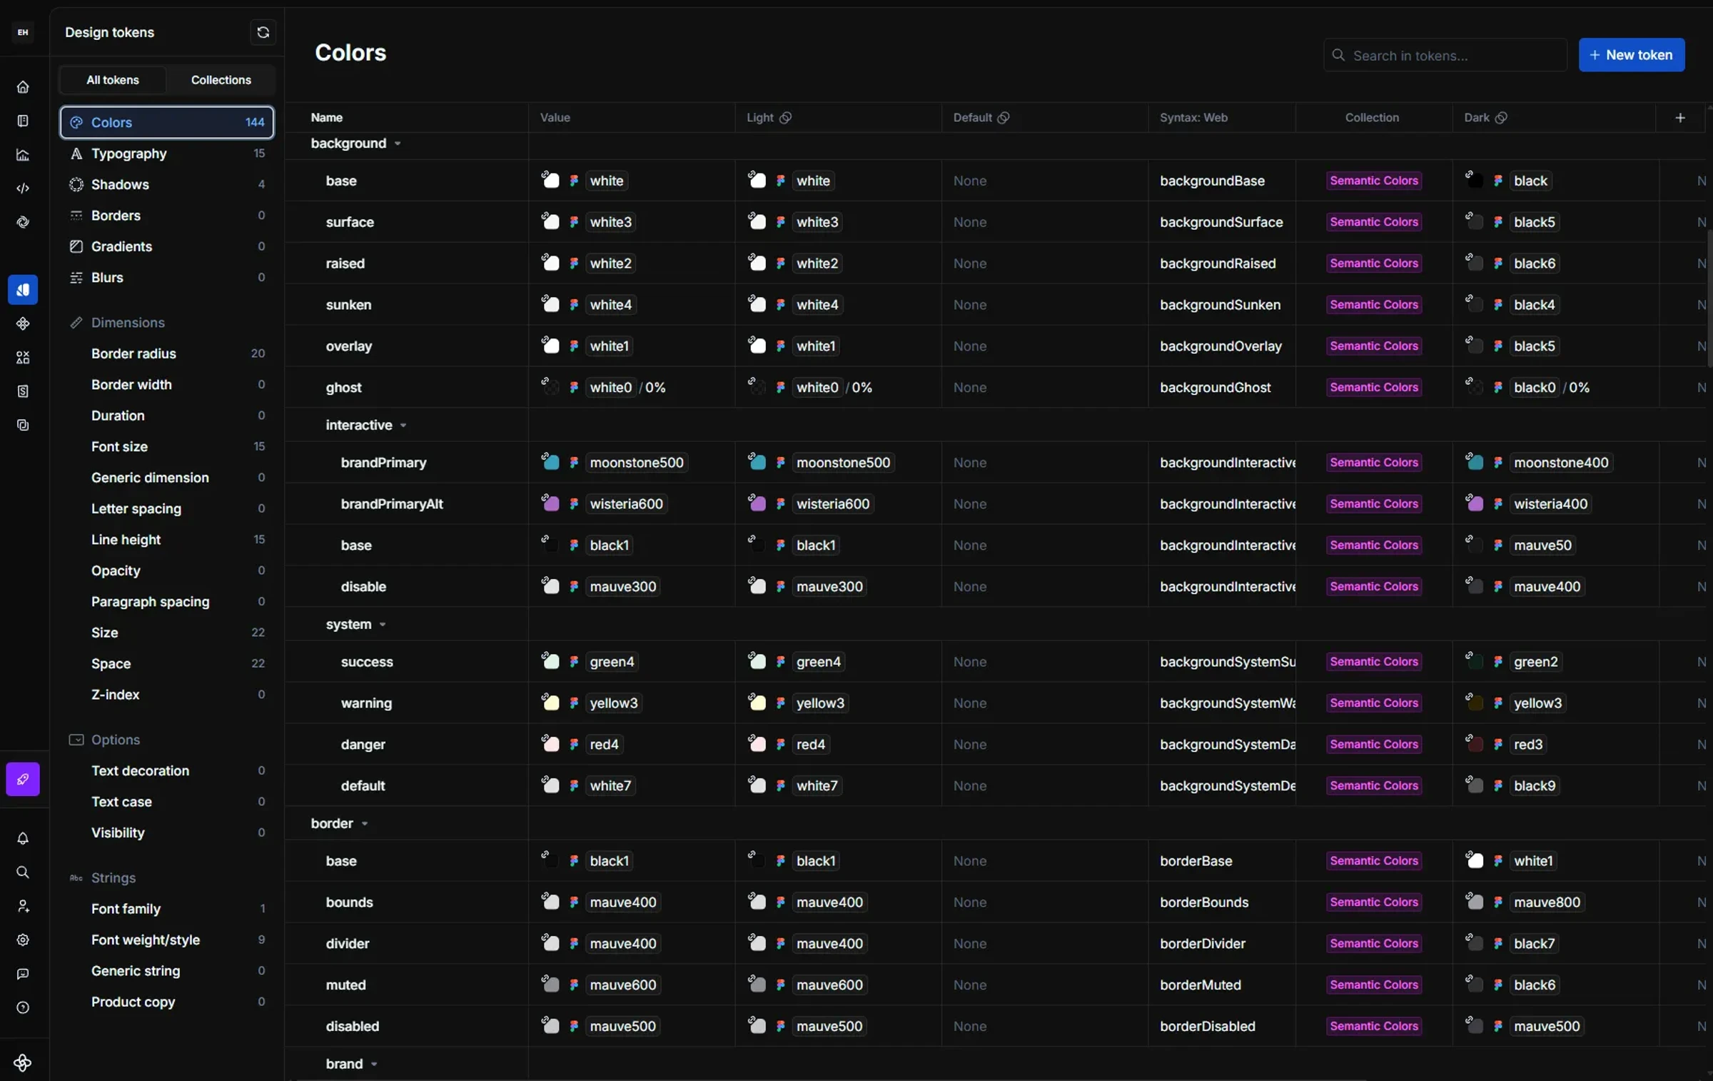Image resolution: width=1713 pixels, height=1081 pixels.
Task: Open the code brackets icon in sidebar
Action: click(23, 188)
